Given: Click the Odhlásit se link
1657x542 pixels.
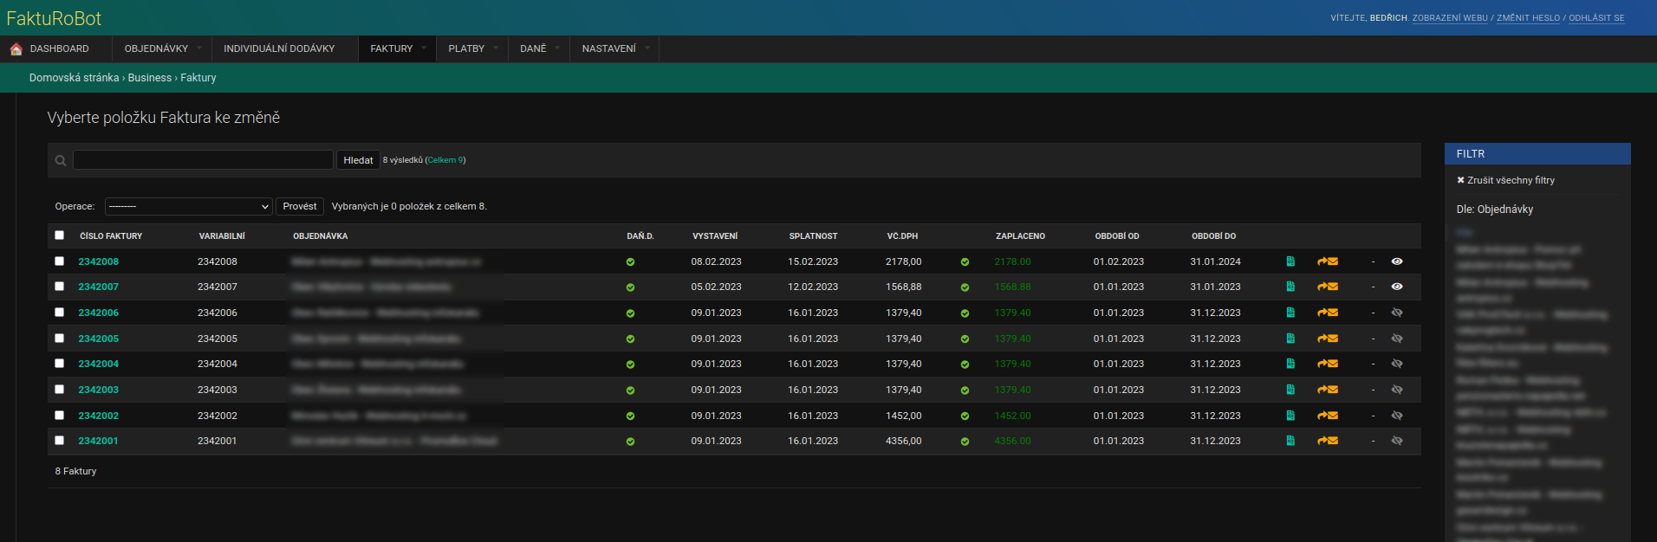Looking at the screenshot, I should tap(1596, 18).
